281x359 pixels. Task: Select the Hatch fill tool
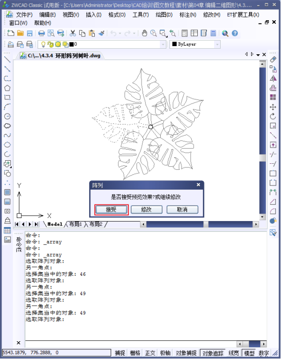tap(7, 192)
